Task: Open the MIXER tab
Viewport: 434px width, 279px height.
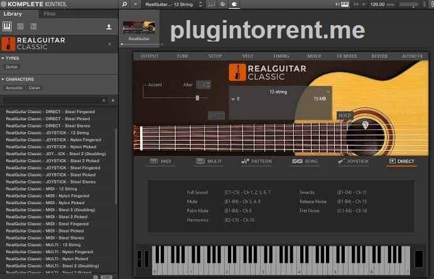Action: (x=314, y=56)
